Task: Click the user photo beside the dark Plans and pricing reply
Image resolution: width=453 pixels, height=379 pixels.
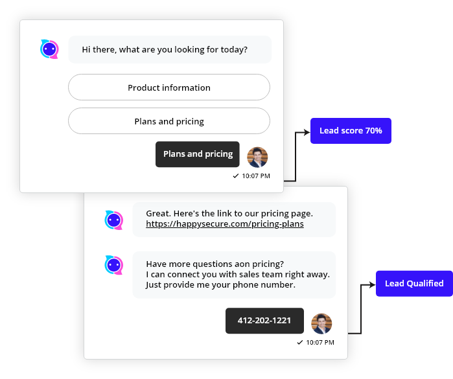Action: coord(257,157)
